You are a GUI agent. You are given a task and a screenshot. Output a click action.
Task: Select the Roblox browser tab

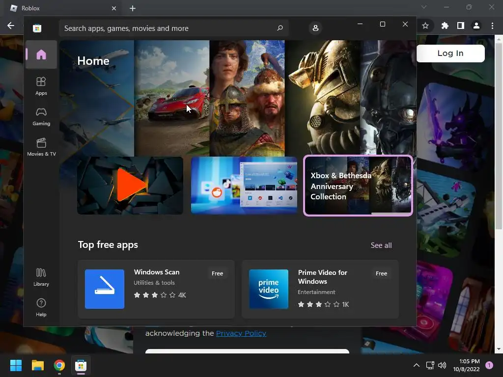point(62,8)
